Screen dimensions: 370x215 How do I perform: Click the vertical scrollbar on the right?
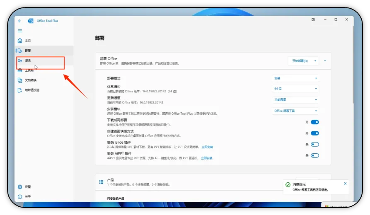tap(353, 65)
